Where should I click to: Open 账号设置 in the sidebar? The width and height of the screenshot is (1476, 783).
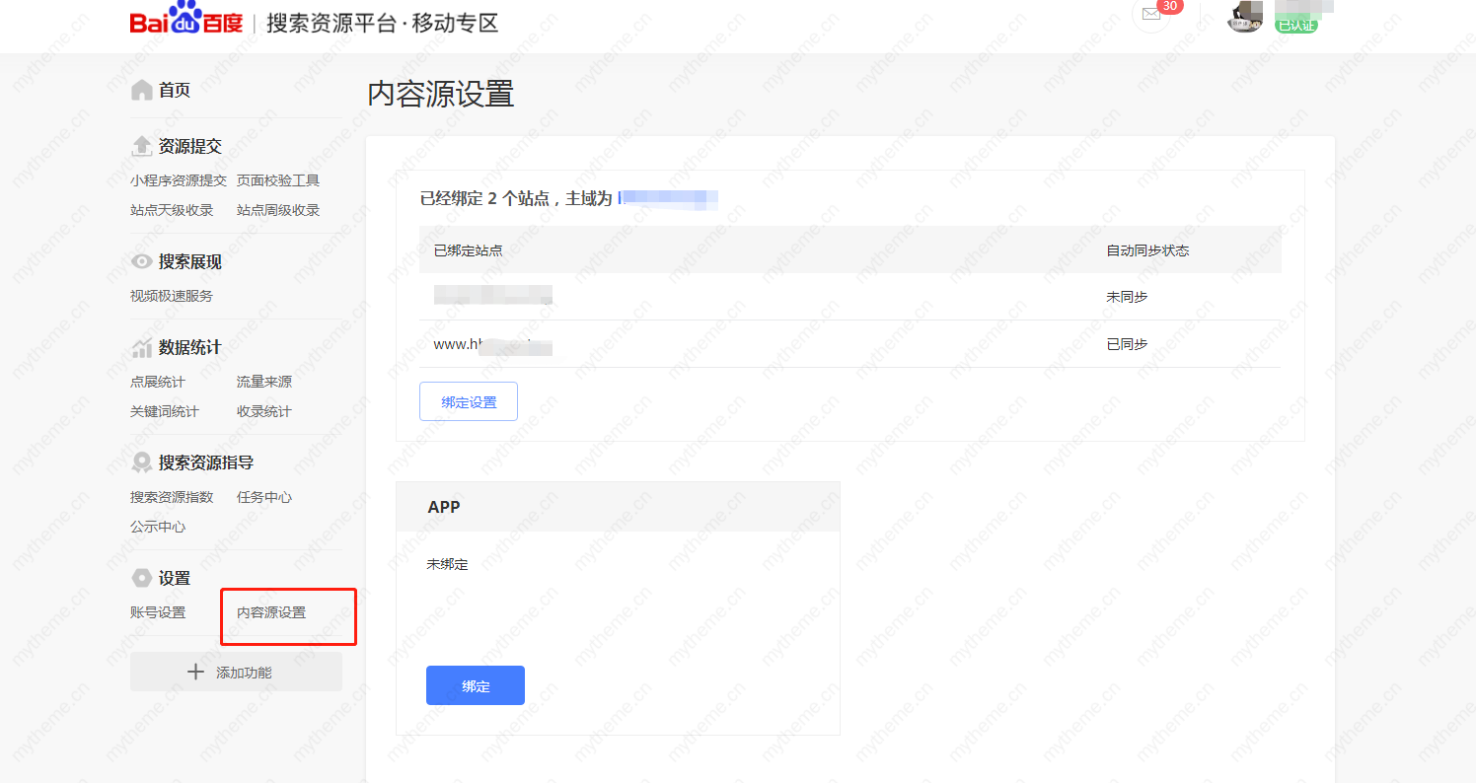pyautogui.click(x=157, y=612)
